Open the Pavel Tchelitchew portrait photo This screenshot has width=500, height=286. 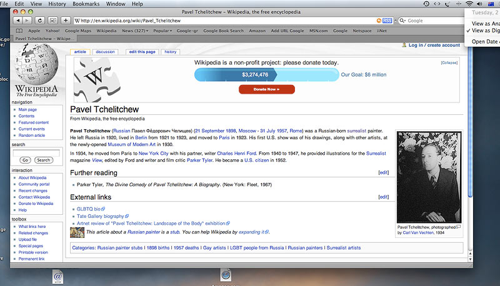coord(429,177)
